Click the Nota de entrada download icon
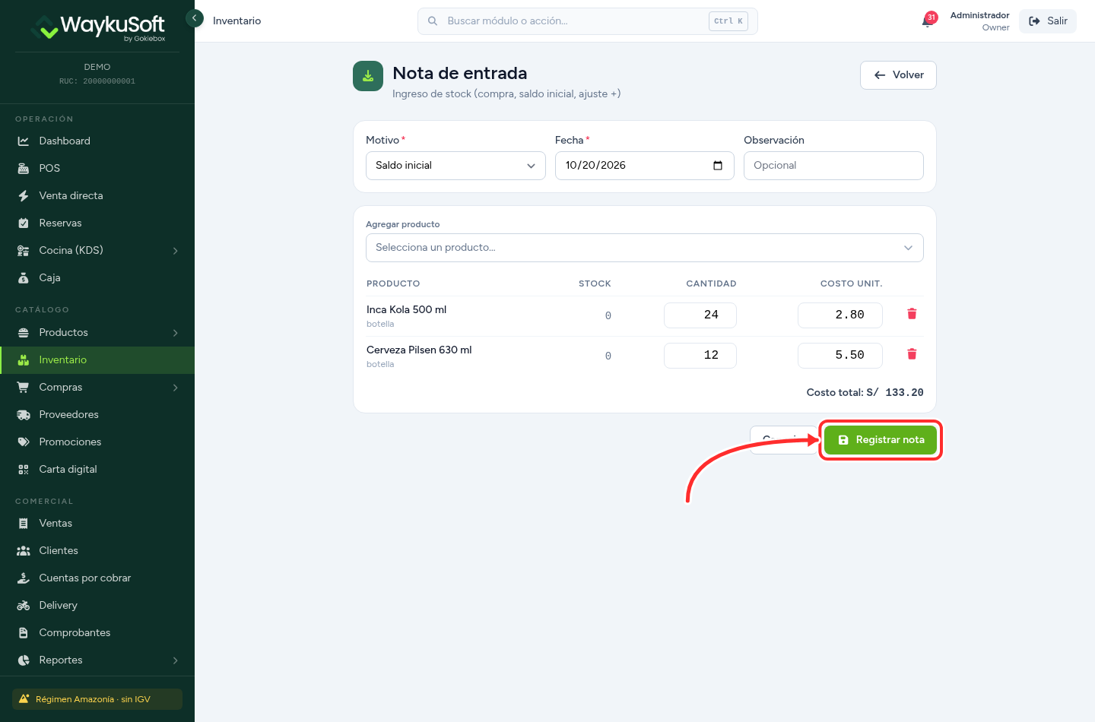Image resolution: width=1095 pixels, height=722 pixels. click(368, 76)
